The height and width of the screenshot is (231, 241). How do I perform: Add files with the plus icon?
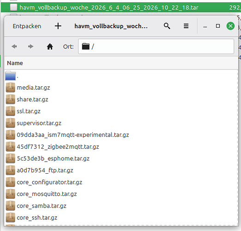click(58, 26)
